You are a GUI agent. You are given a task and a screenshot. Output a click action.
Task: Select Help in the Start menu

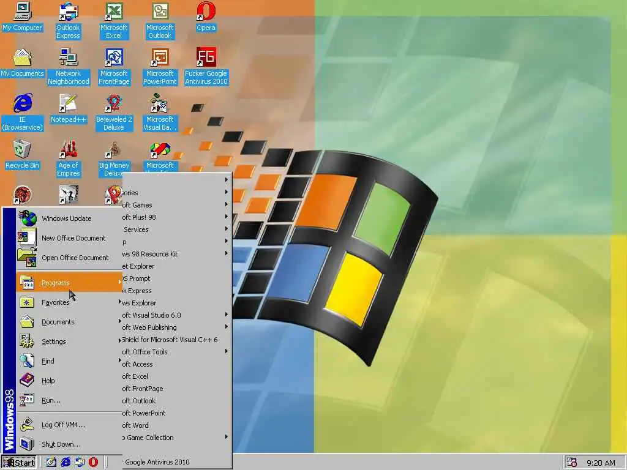(69, 381)
